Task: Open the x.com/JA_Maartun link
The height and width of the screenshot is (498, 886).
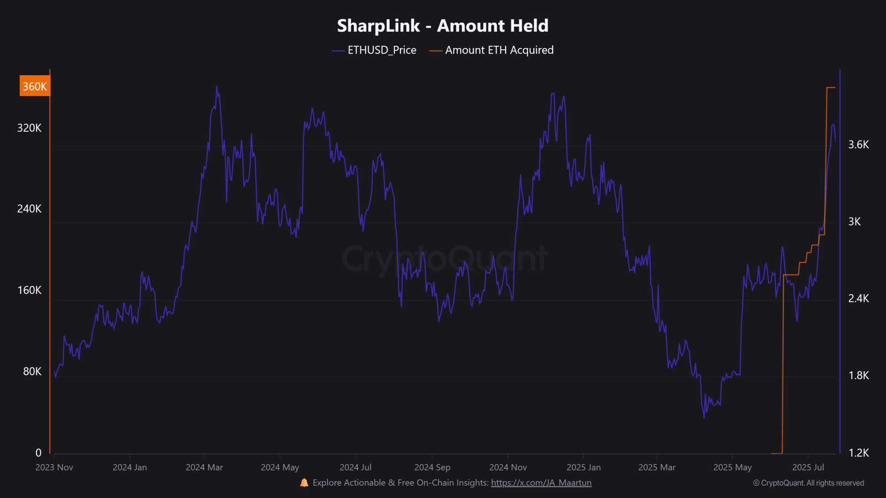Action: 541,483
